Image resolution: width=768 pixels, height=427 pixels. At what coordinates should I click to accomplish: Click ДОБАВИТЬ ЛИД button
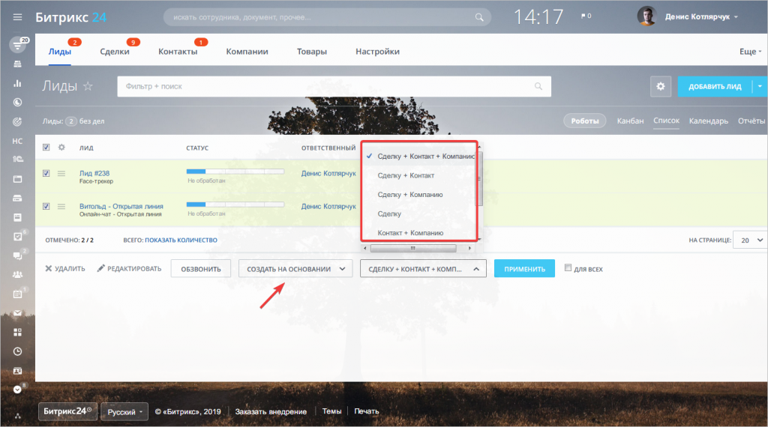(x=715, y=87)
